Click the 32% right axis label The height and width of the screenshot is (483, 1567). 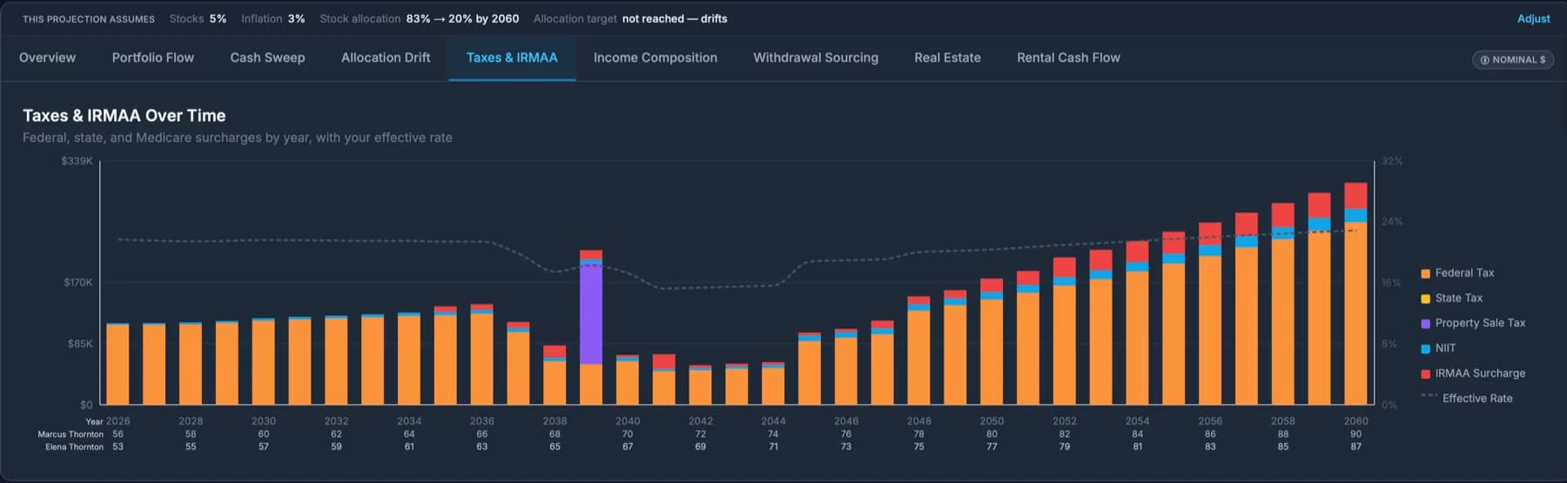(1392, 161)
